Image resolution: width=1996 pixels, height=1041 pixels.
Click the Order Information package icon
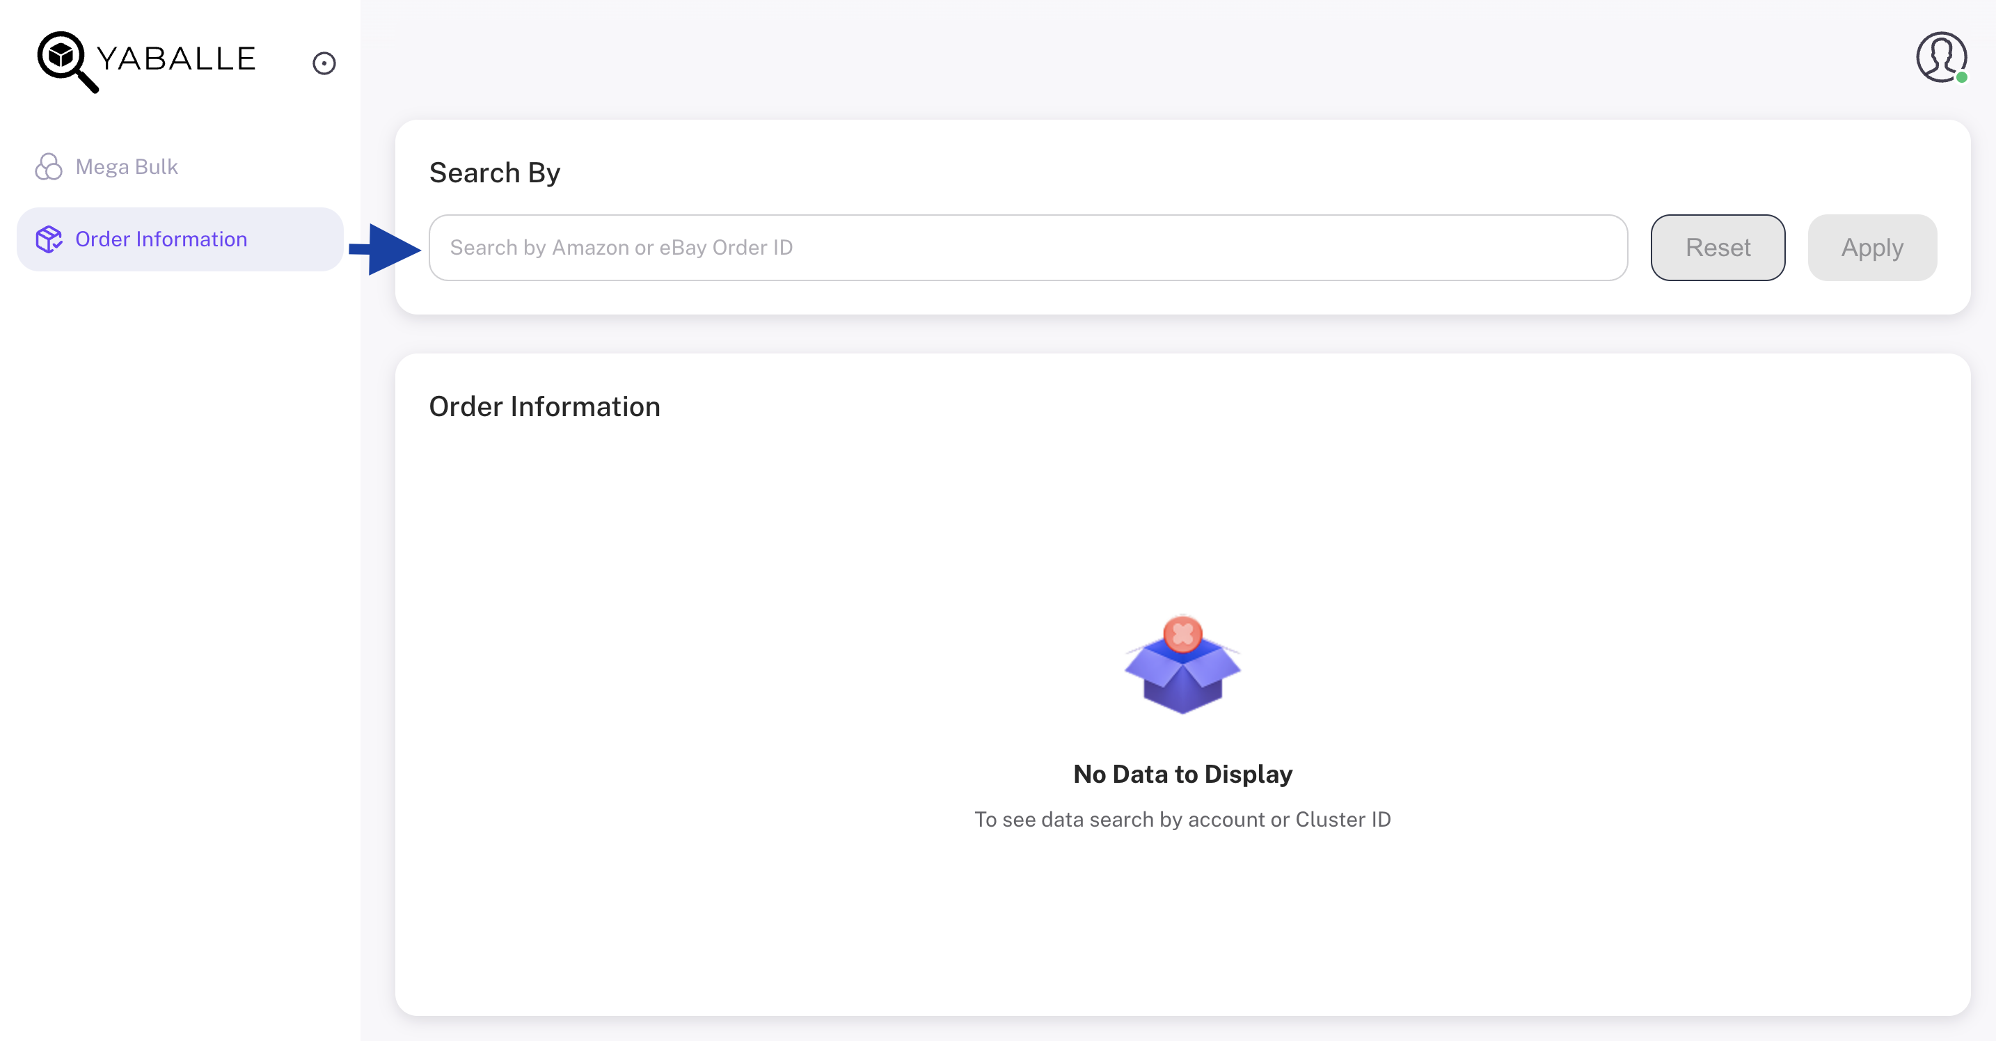(49, 239)
